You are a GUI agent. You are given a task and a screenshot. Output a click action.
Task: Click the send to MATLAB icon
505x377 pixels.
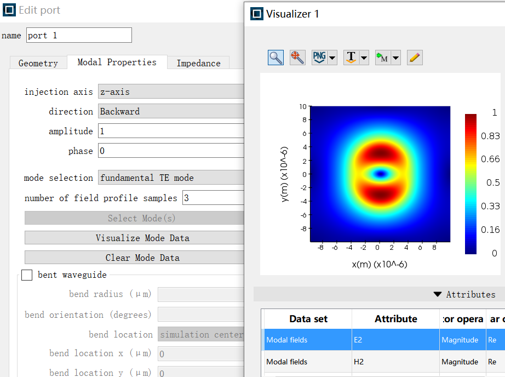point(382,58)
